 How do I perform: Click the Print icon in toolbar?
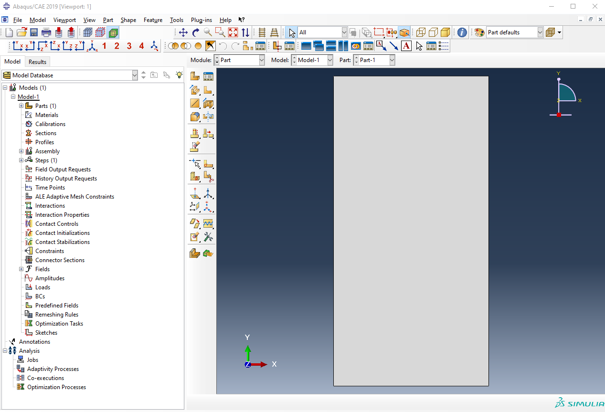point(46,32)
